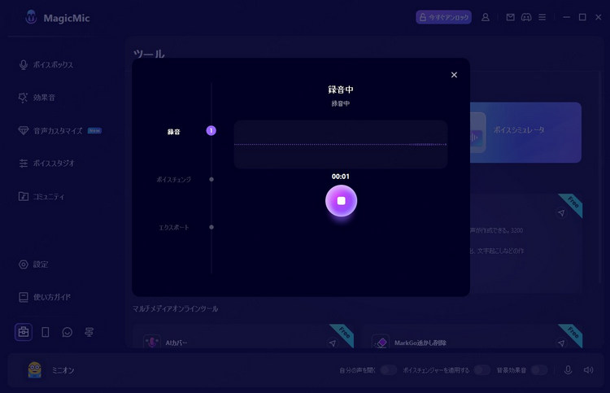Image resolution: width=610 pixels, height=393 pixels.
Task: Select the ボイスチェンジ step
Action: click(x=173, y=179)
